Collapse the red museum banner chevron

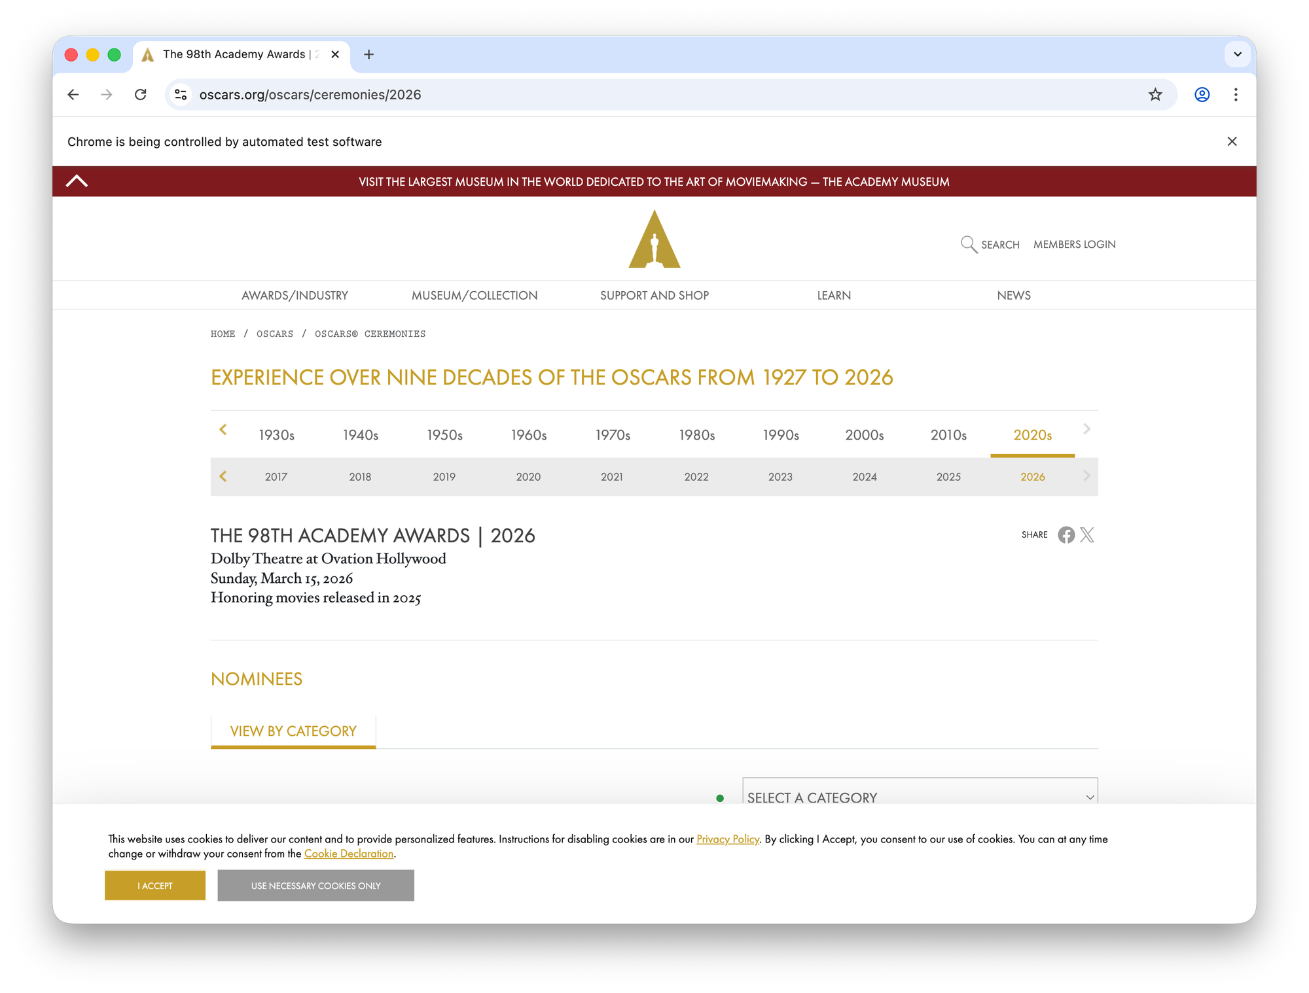[x=77, y=181]
